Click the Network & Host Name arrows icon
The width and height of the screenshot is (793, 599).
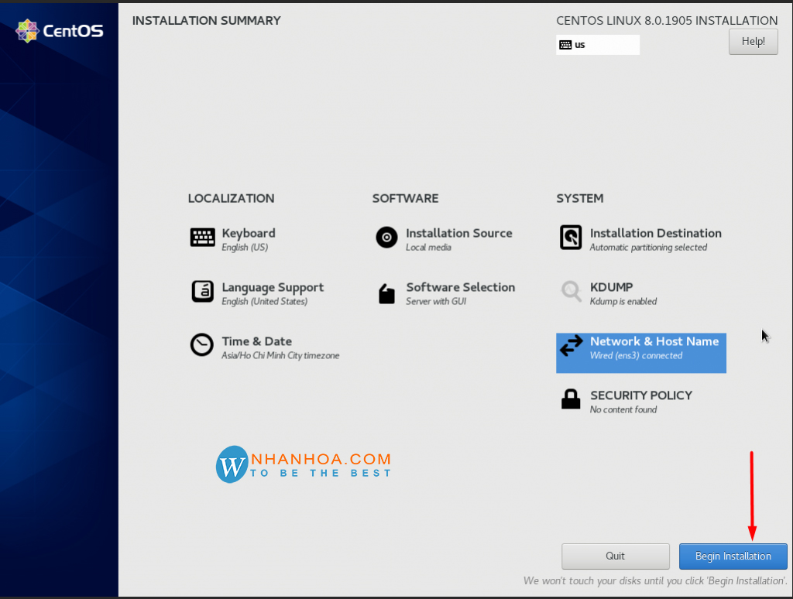[571, 346]
